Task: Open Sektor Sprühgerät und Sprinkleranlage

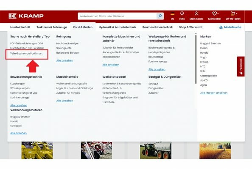Action: (x=24, y=95)
